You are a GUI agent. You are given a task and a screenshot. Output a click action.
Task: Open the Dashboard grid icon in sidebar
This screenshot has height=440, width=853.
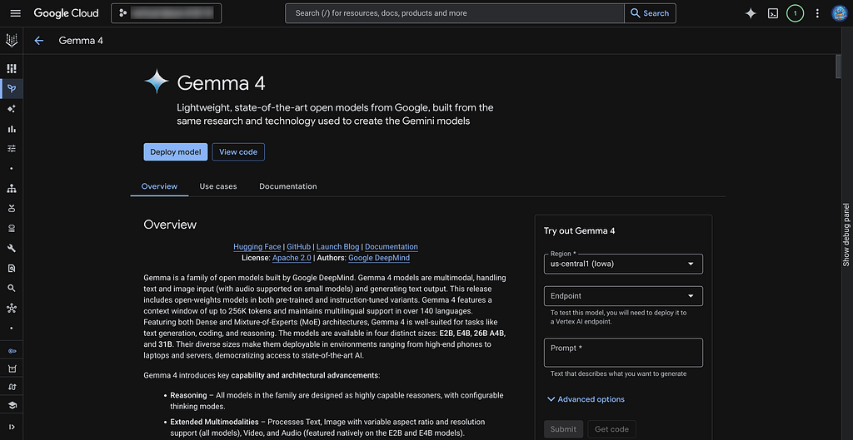pos(12,68)
